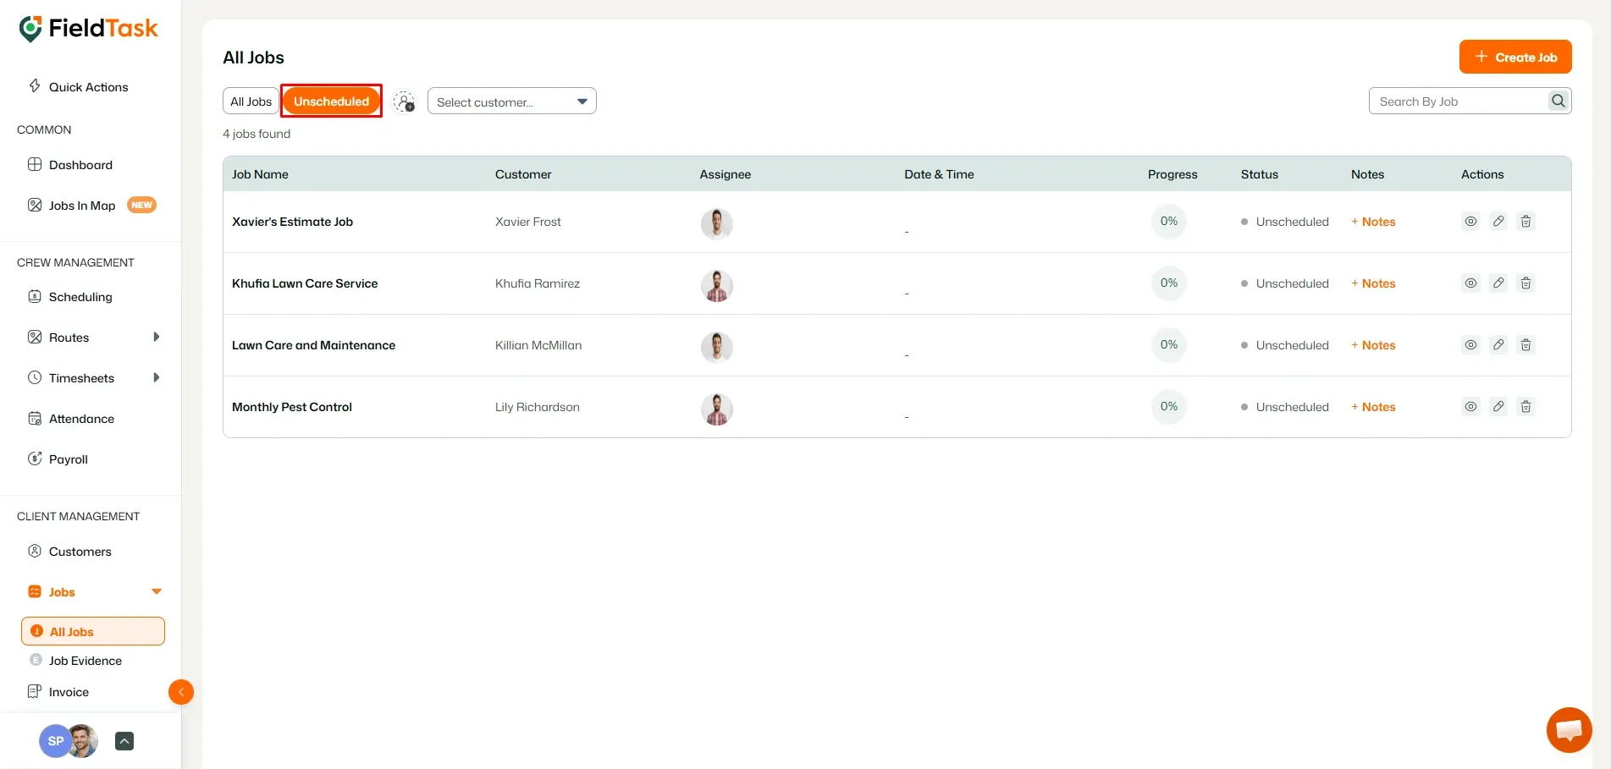This screenshot has width=1611, height=769.
Task: Click progress 0% of Monthly Pest Control
Action: point(1169,407)
